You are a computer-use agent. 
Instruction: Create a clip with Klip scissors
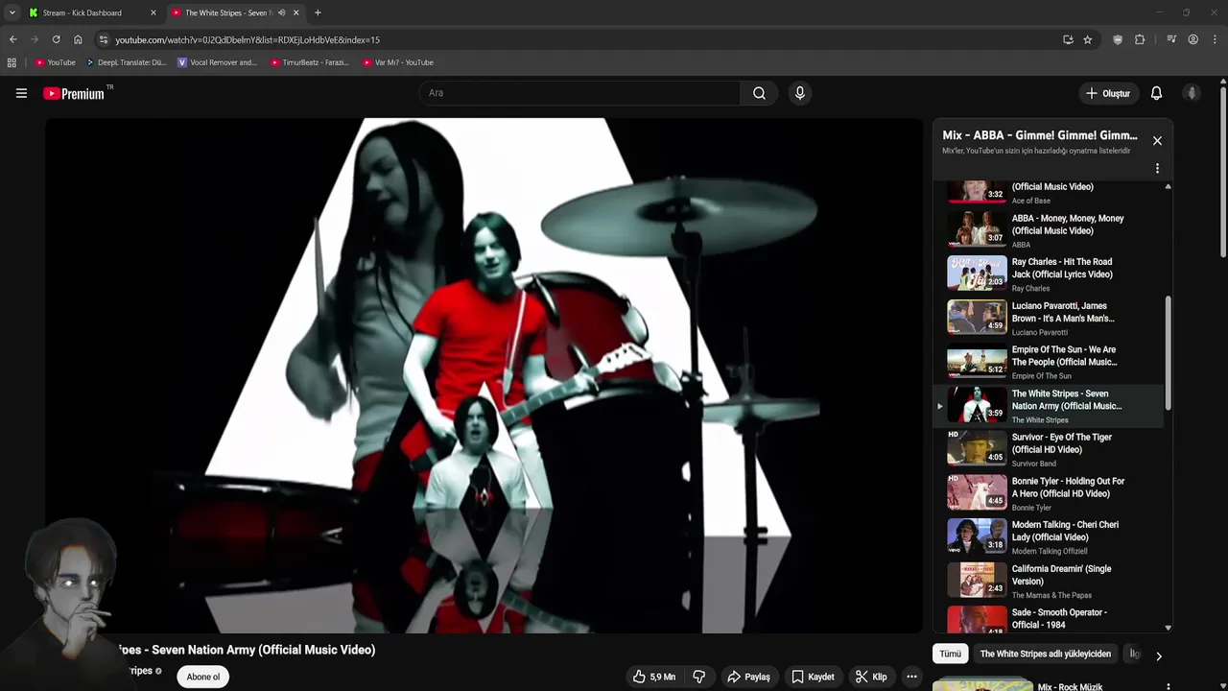click(x=871, y=677)
